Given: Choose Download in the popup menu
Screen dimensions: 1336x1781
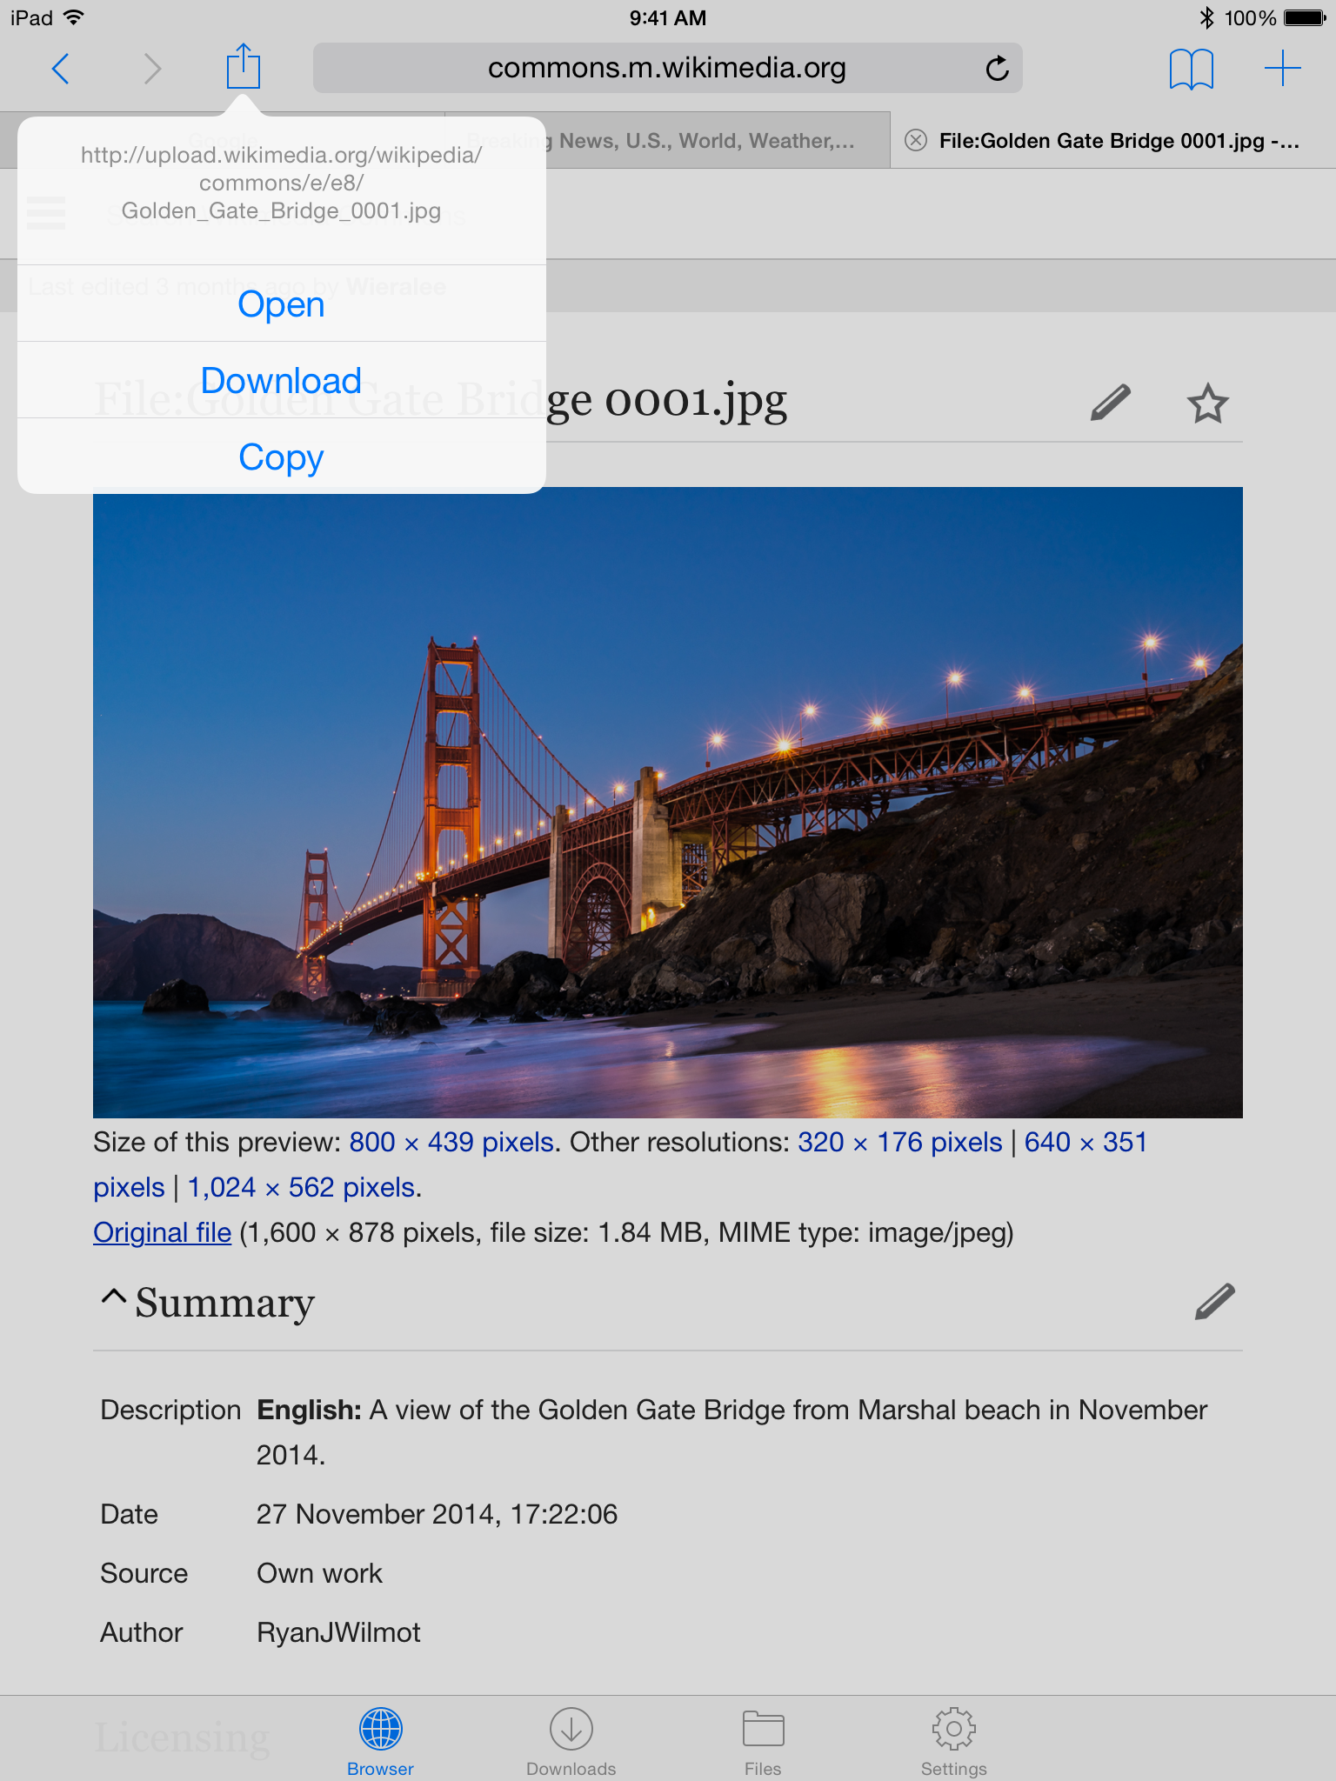Looking at the screenshot, I should click(x=282, y=380).
